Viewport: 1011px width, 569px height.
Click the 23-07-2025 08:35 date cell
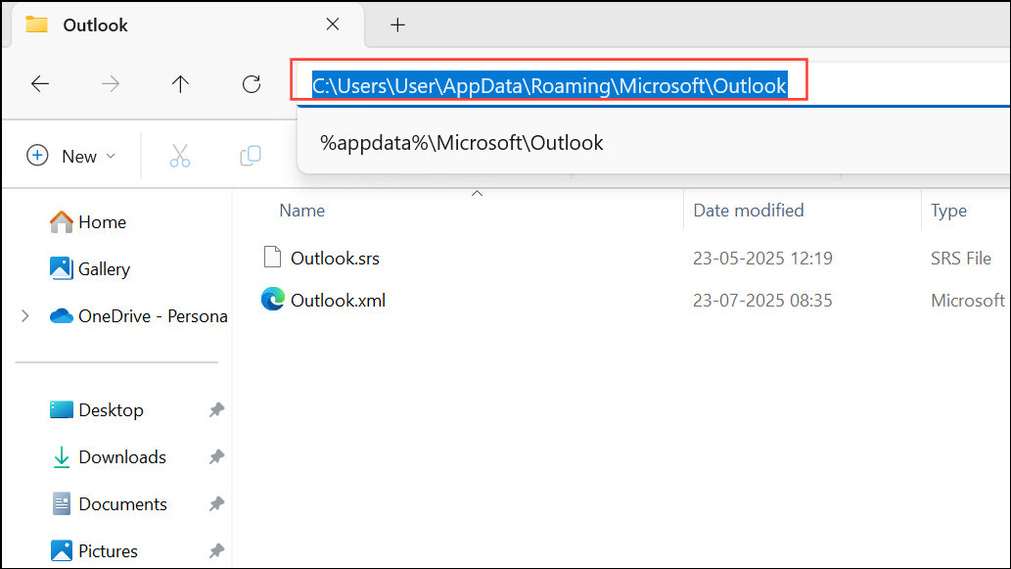tap(762, 301)
